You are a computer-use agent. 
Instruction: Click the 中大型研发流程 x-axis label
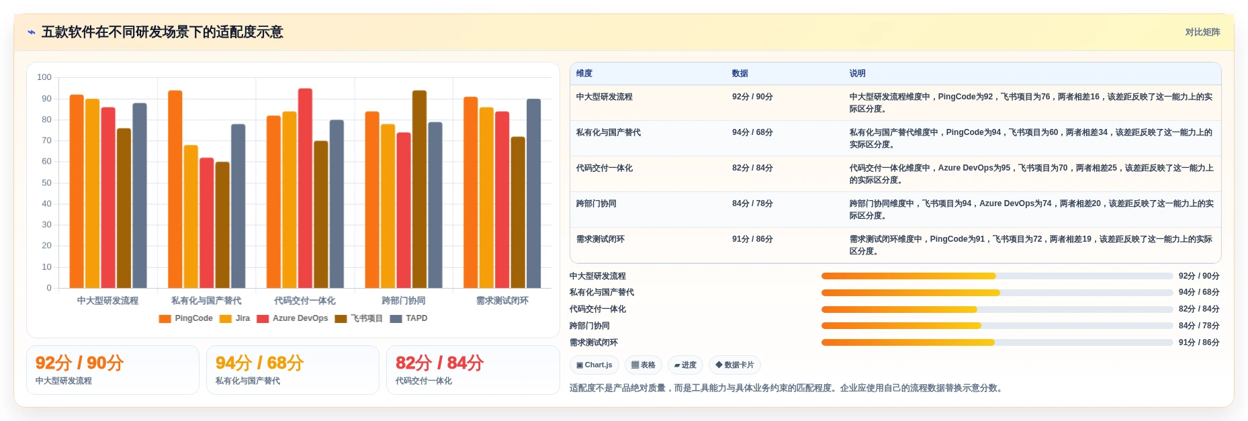(107, 301)
